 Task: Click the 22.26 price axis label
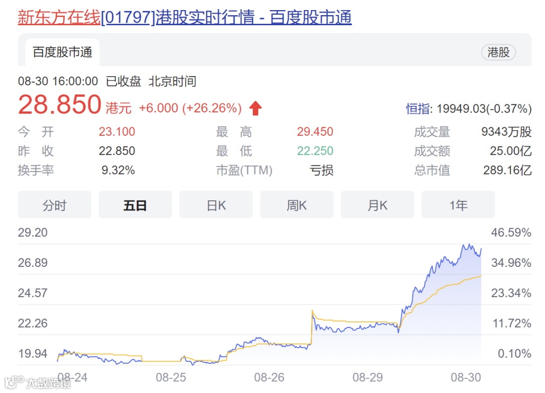point(33,323)
